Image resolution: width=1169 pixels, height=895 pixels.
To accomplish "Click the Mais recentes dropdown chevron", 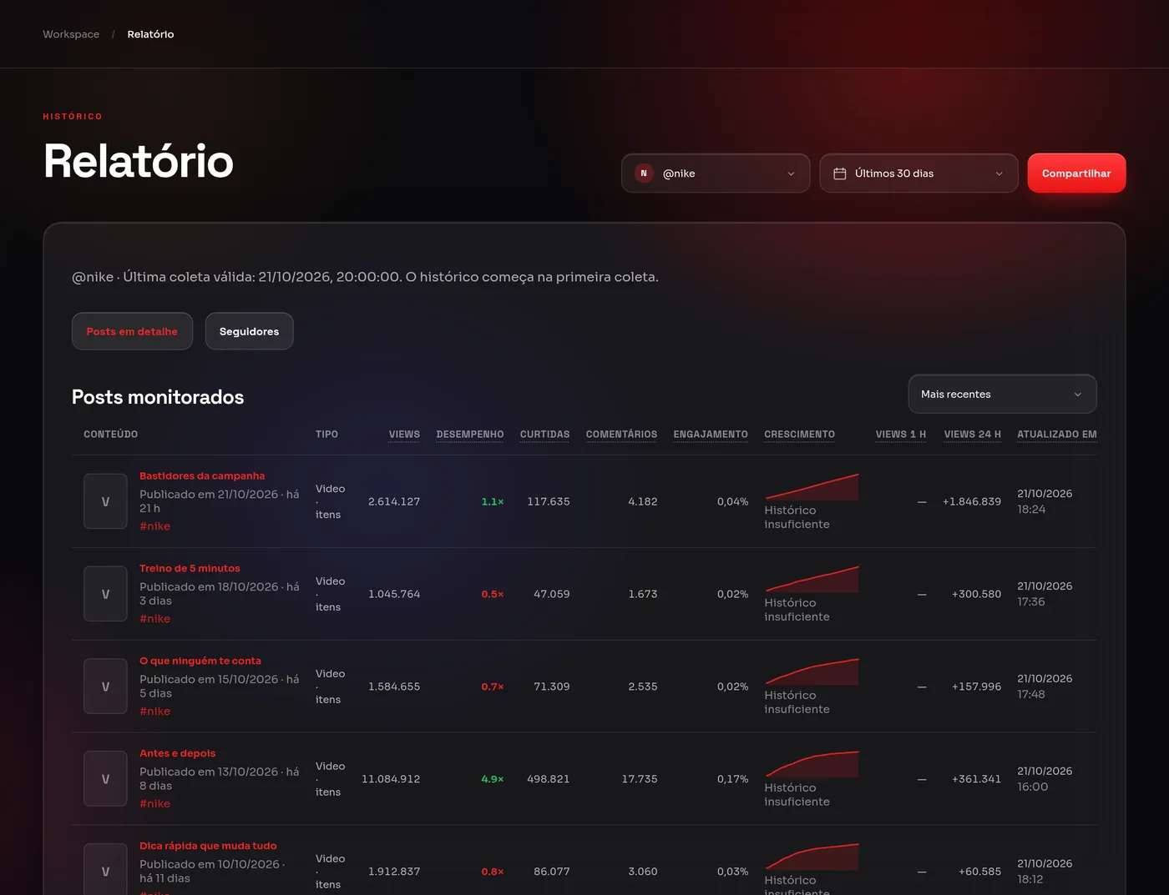I will point(1077,395).
